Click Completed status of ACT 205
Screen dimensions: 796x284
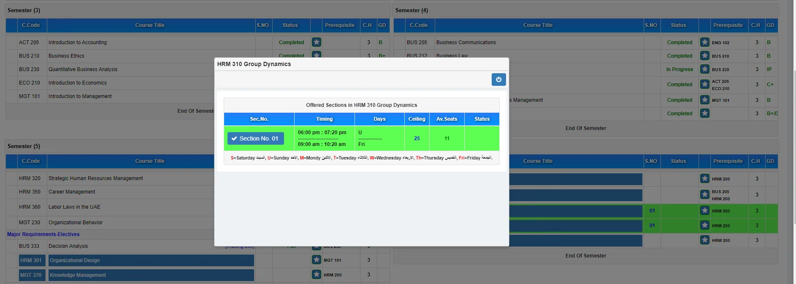pos(291,42)
